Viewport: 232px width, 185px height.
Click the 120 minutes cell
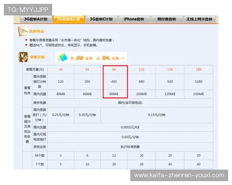click(x=61, y=82)
